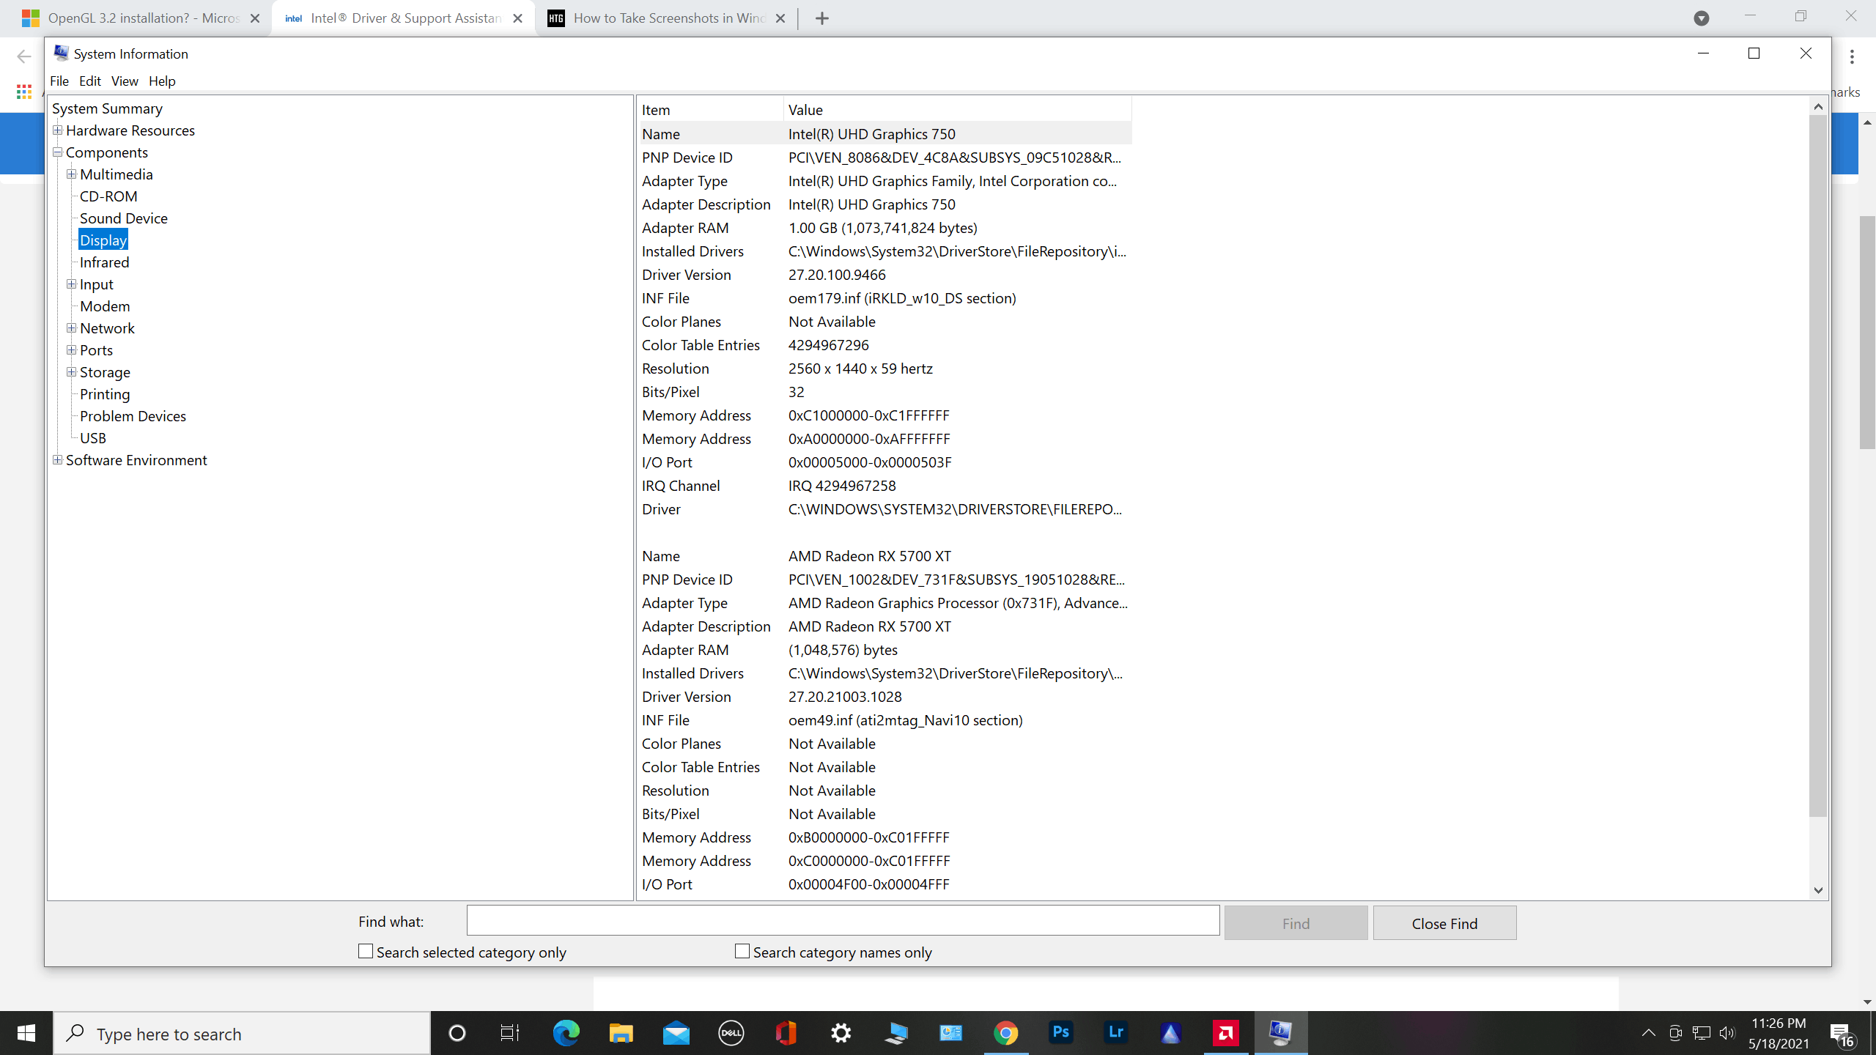Click the Close Find button
1876x1055 pixels.
[1443, 924]
